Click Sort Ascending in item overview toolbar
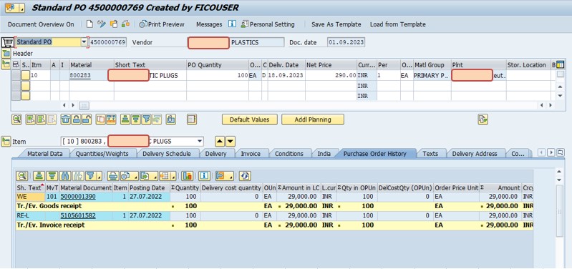This screenshot has width=572, height=269. coord(125,119)
